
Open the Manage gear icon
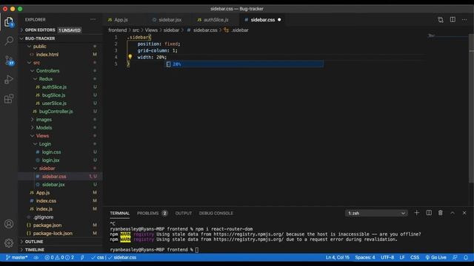tap(9, 243)
